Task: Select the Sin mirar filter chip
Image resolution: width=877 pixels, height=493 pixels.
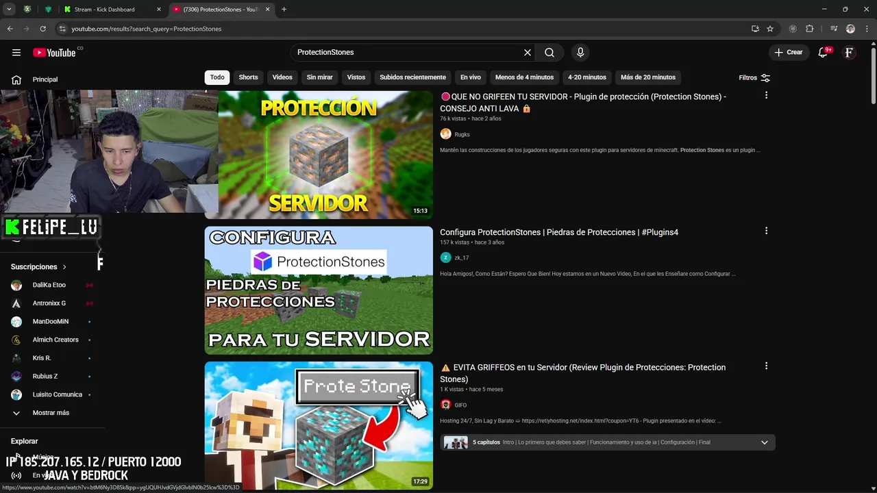Action: (319, 77)
